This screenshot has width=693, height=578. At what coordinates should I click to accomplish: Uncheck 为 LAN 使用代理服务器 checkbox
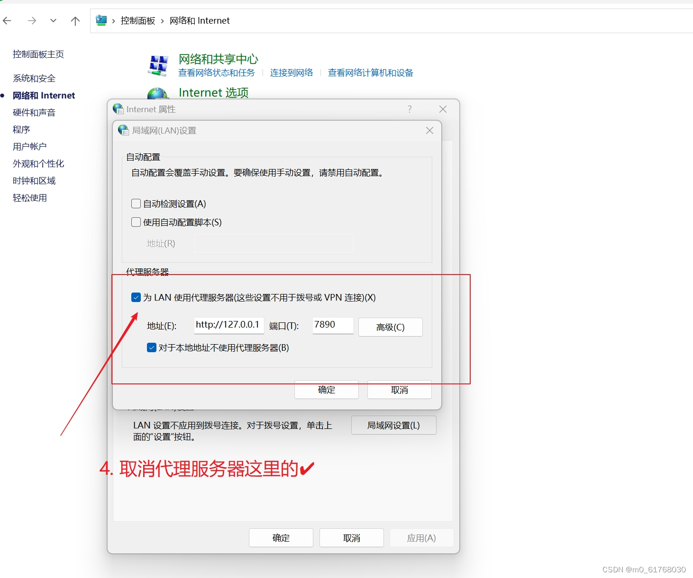coord(136,297)
